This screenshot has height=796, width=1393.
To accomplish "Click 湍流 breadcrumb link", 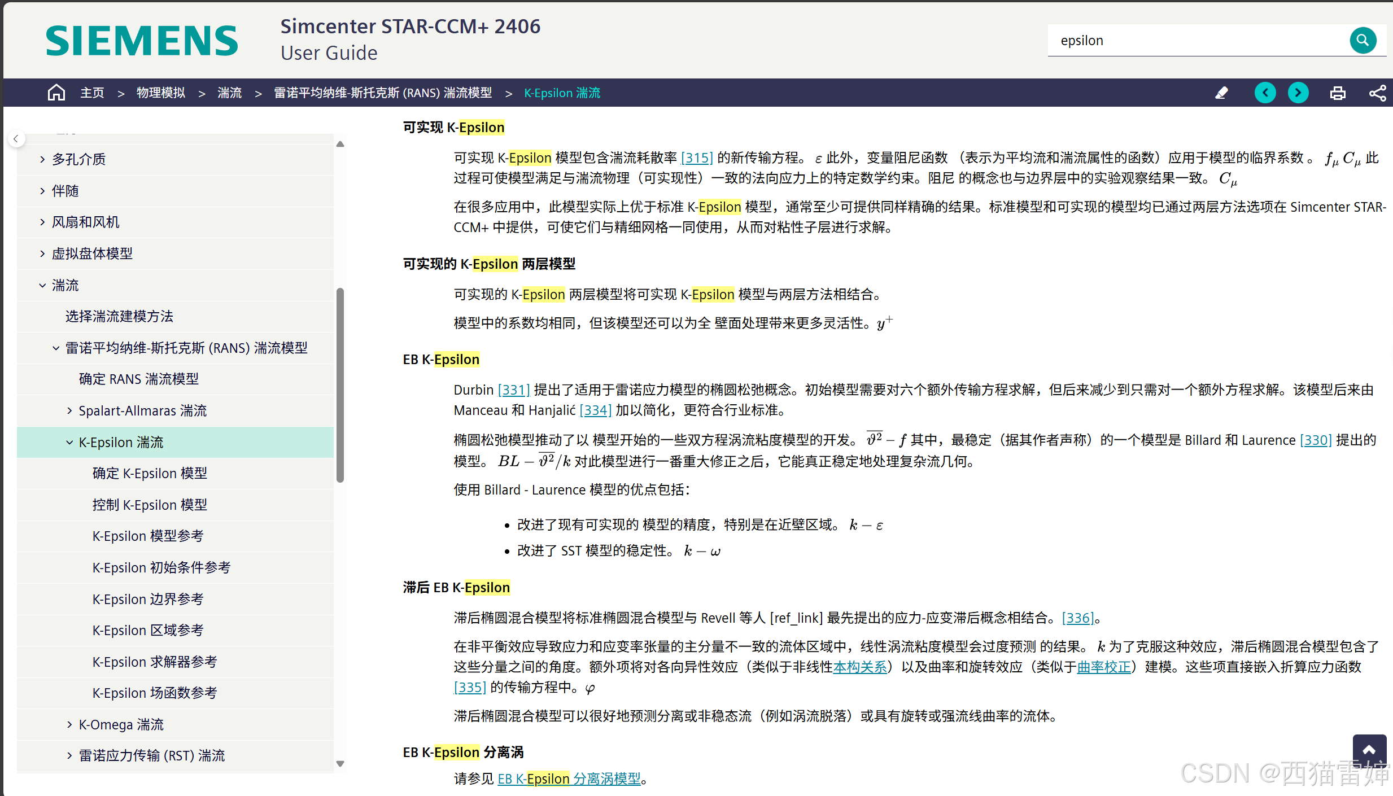I will pos(230,93).
